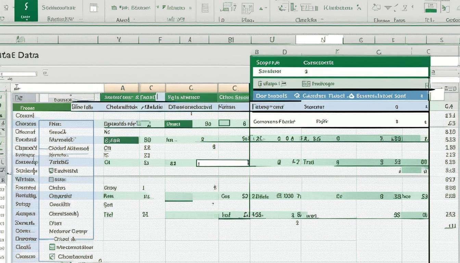Select Chstors list item

coord(57,188)
